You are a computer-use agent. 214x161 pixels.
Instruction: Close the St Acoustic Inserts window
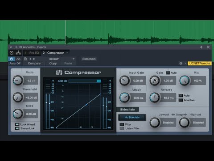[208, 47]
